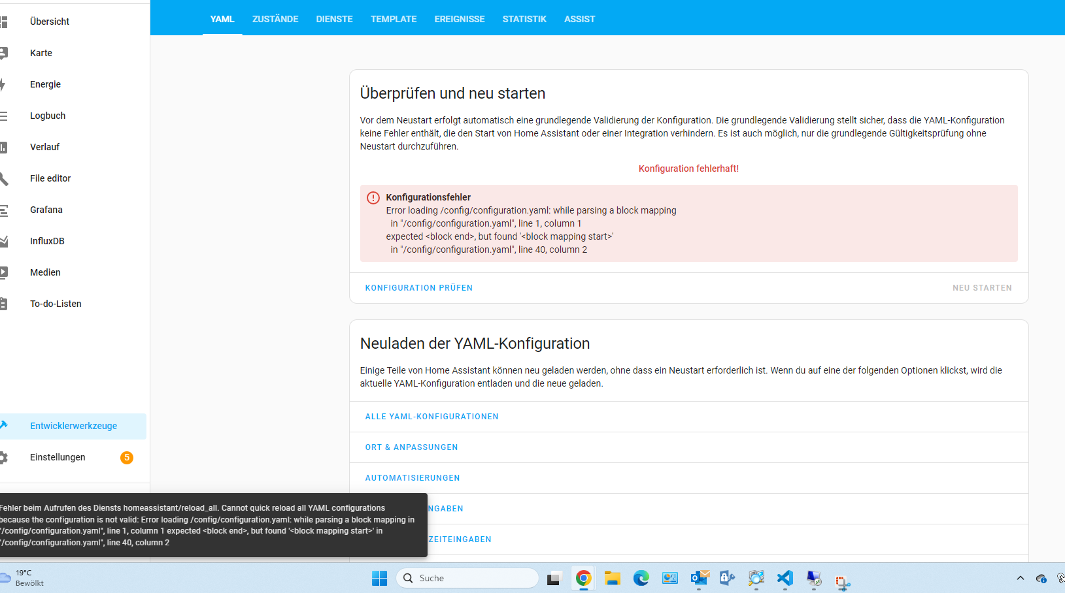
Task: Switch to the STATISTIK tab
Action: tap(524, 19)
